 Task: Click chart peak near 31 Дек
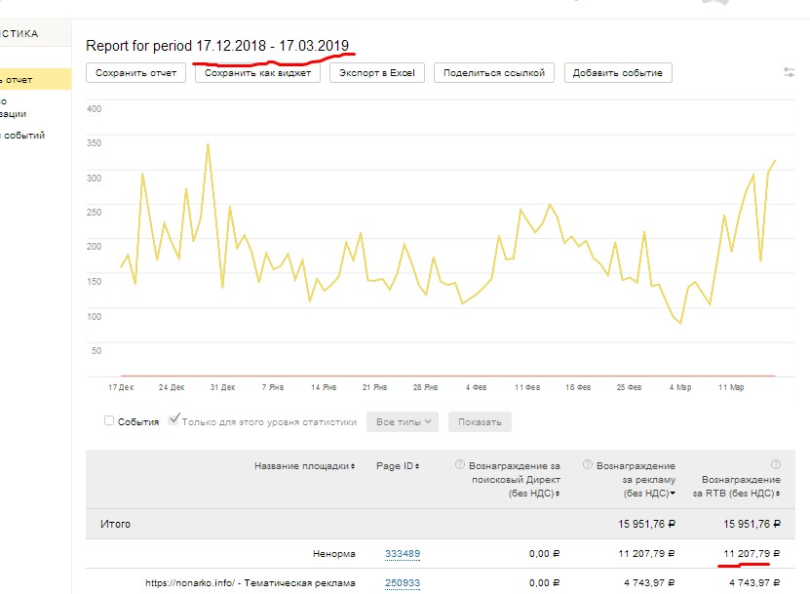(208, 144)
